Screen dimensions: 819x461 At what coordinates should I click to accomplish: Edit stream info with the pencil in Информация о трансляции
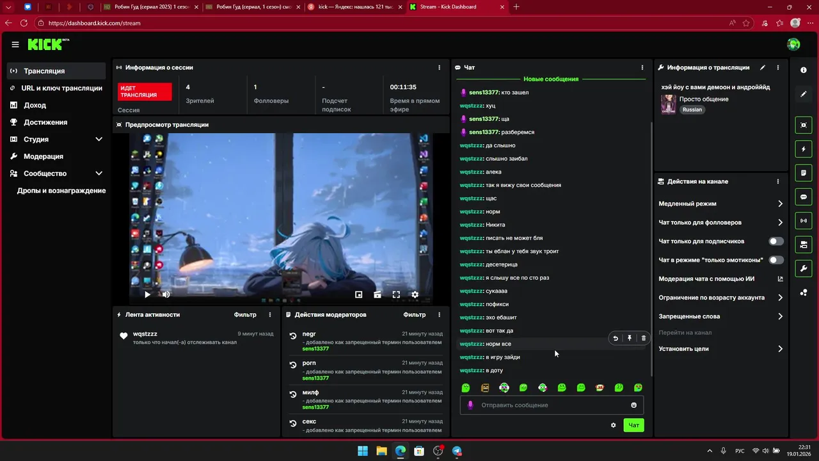coord(762,67)
